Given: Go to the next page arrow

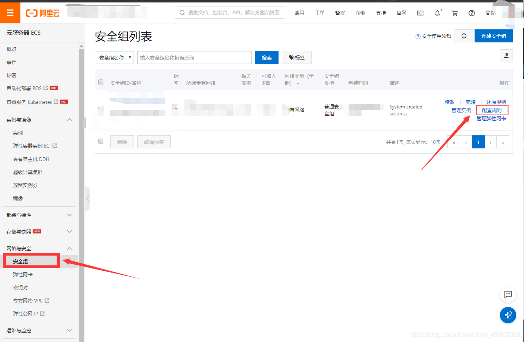Looking at the screenshot, I should click(491, 142).
